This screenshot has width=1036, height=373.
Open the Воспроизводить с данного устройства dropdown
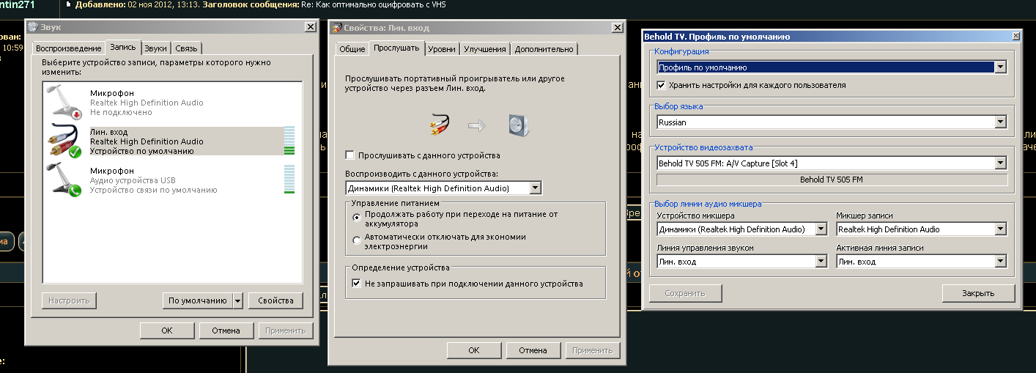(535, 188)
